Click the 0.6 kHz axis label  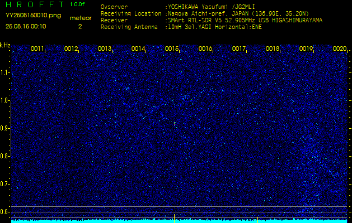4,212
